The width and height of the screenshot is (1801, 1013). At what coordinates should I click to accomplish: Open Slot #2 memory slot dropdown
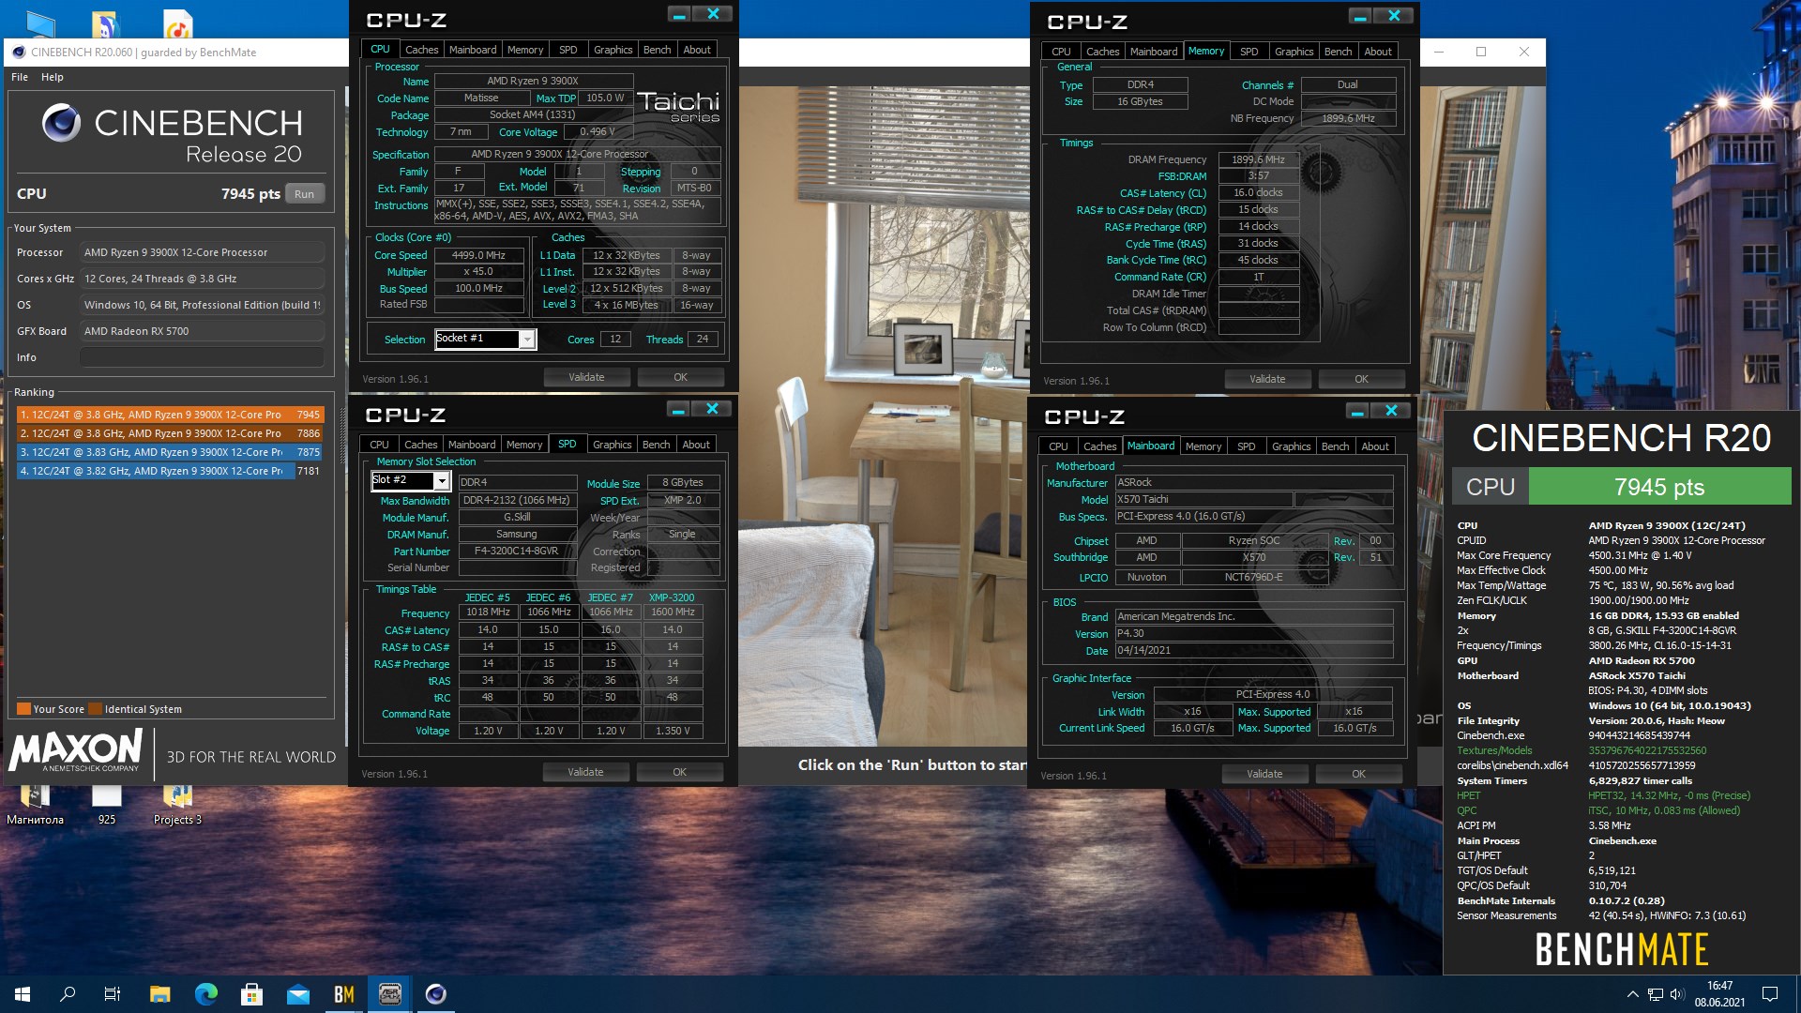(411, 480)
